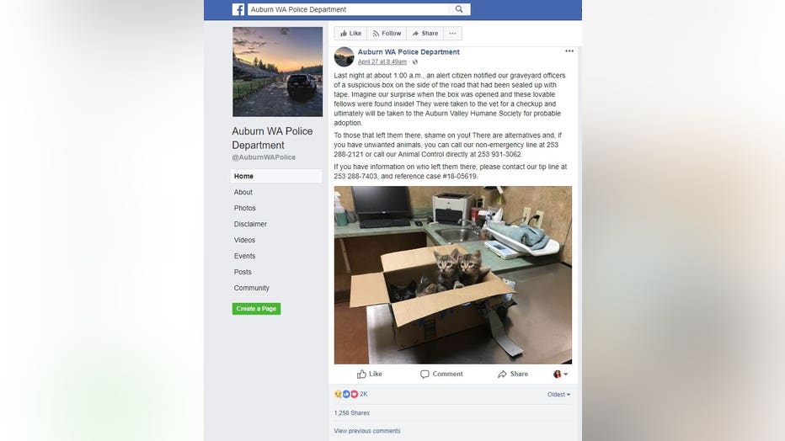Comment on the kittens post

point(441,374)
